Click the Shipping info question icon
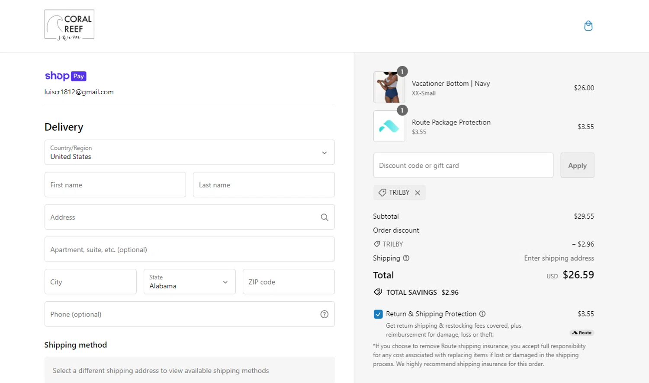 406,258
